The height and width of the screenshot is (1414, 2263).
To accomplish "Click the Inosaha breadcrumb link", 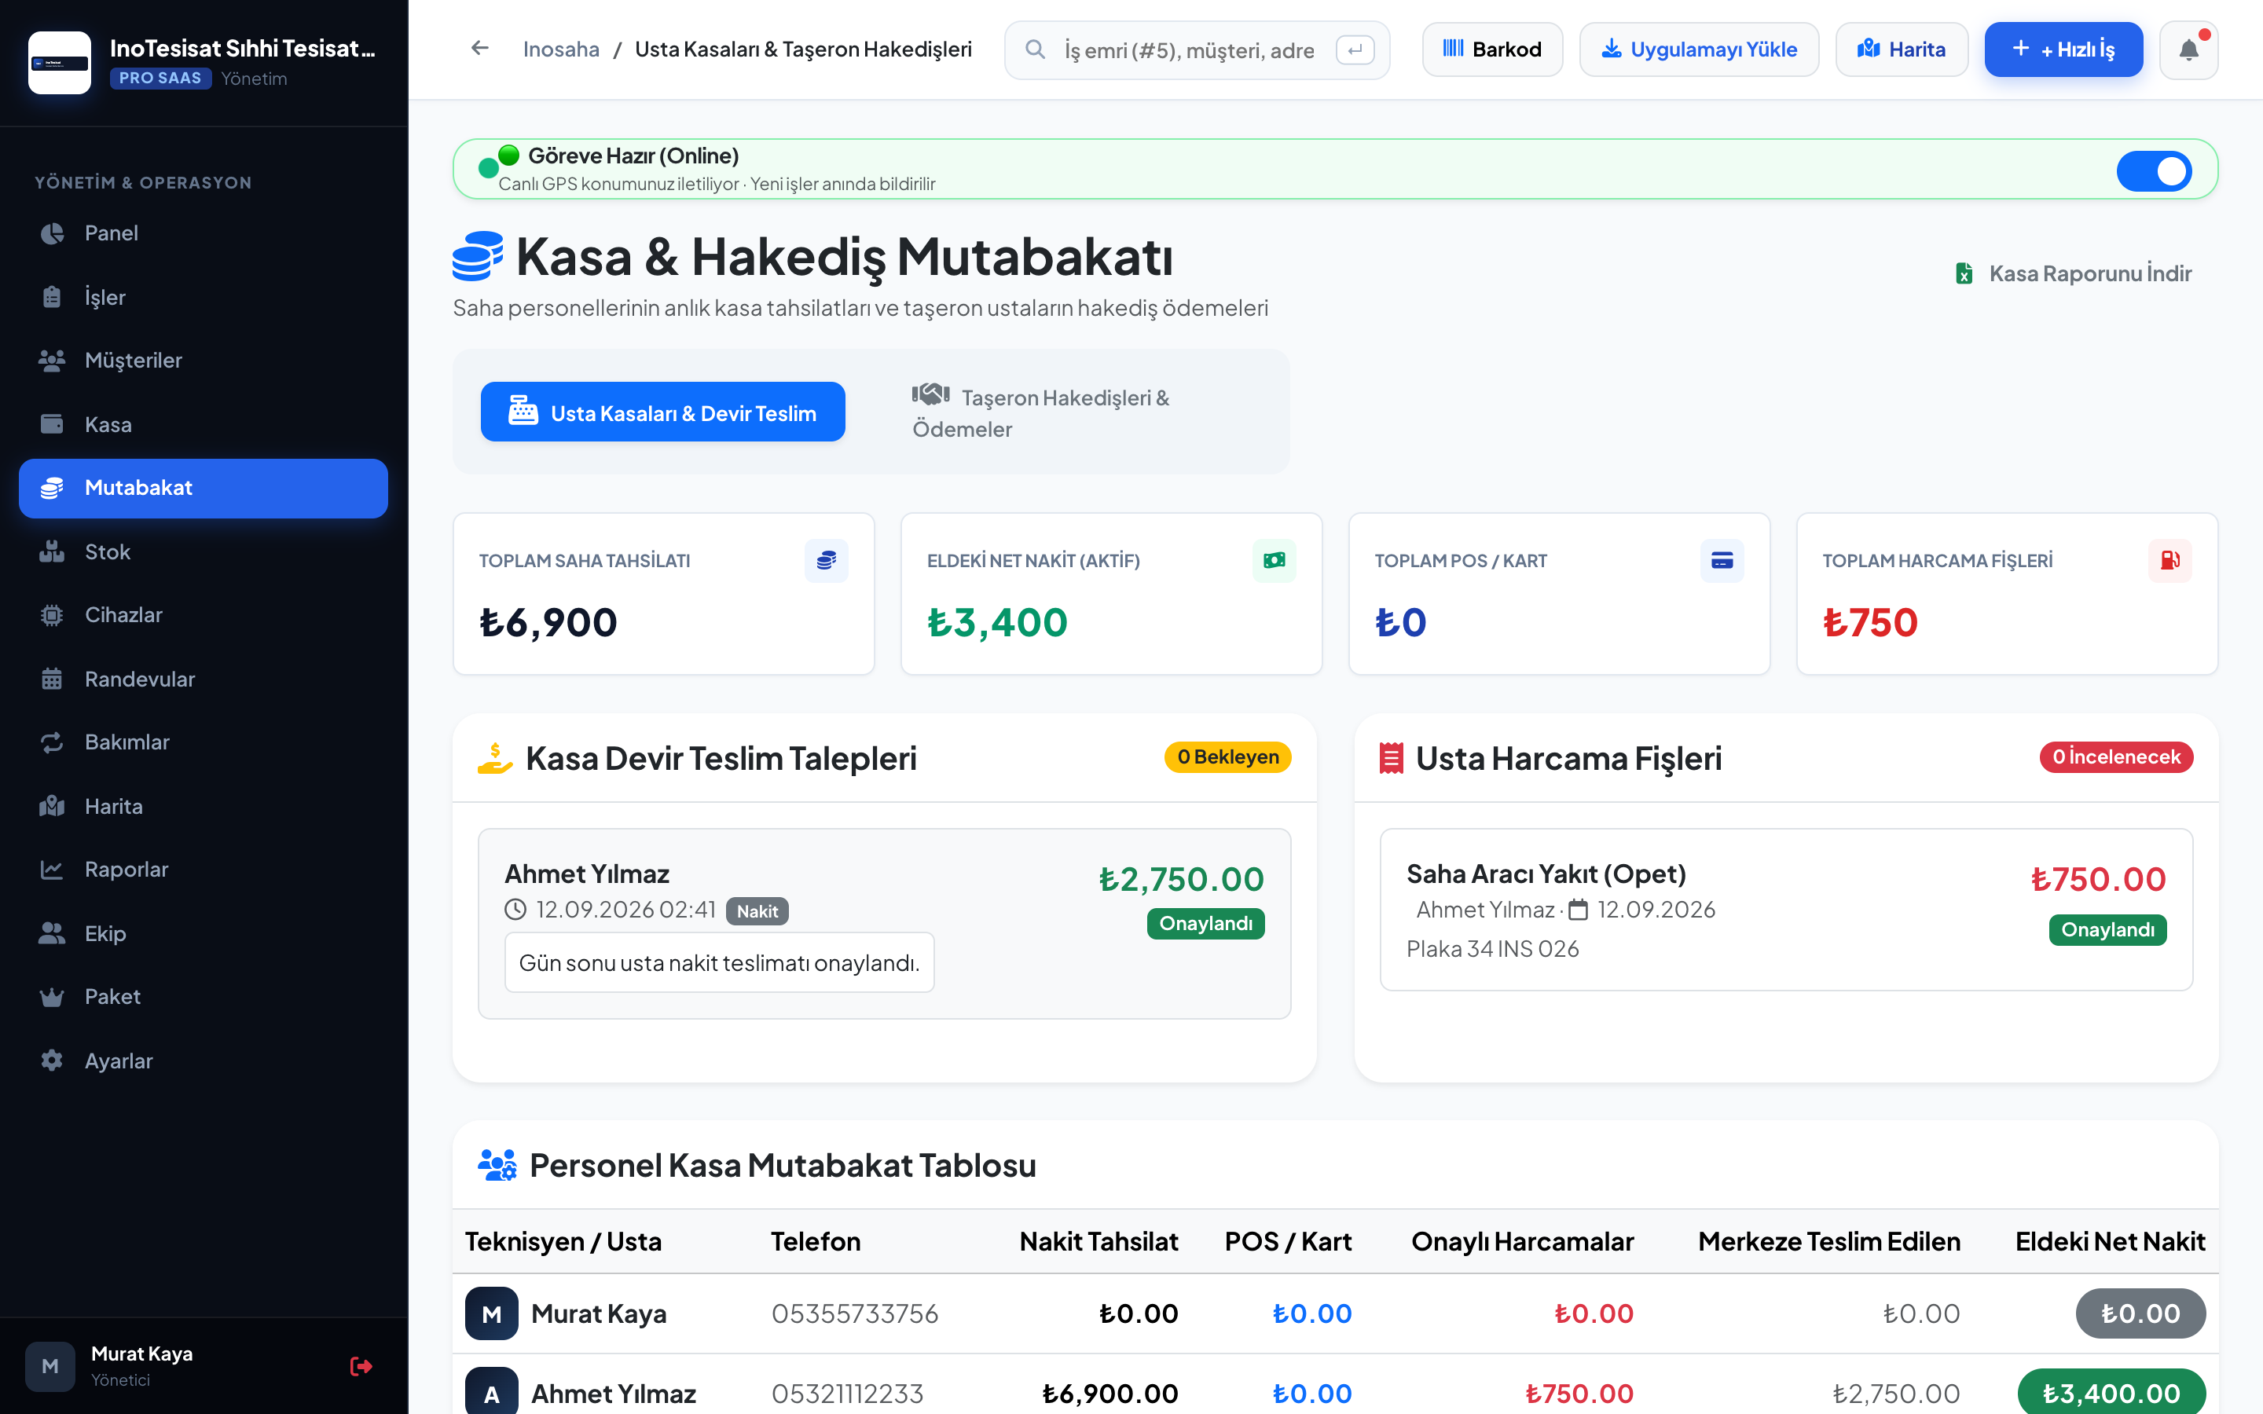I will point(561,49).
